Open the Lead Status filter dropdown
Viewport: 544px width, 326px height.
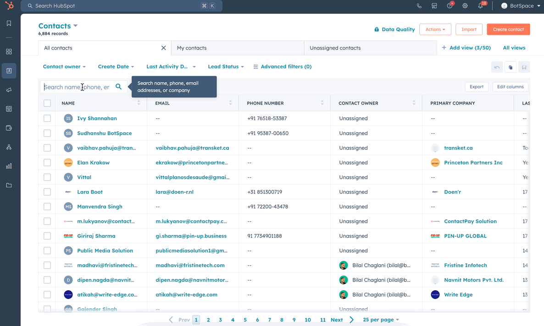point(226,66)
